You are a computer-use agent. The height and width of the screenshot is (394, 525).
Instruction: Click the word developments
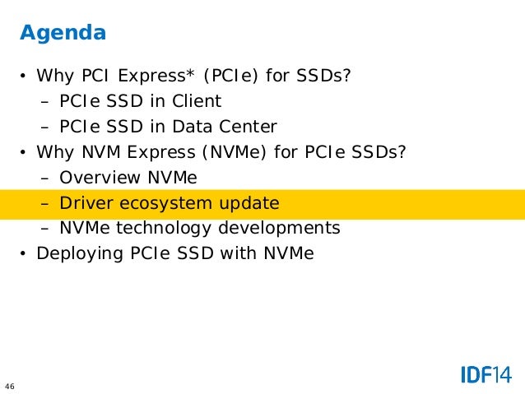279,229
